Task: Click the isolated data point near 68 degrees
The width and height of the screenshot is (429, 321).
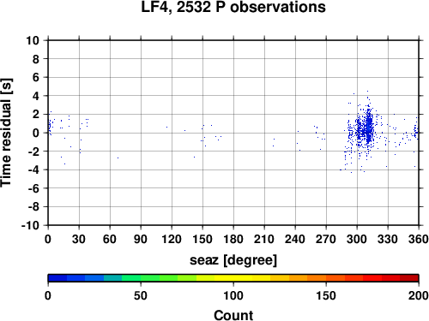Action: (118, 158)
